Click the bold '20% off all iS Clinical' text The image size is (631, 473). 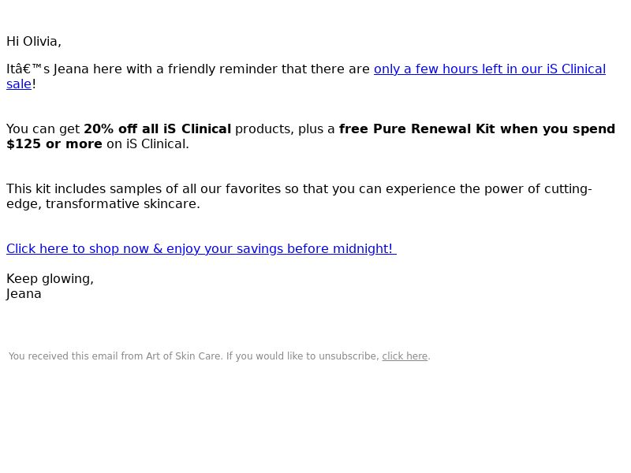point(157,128)
